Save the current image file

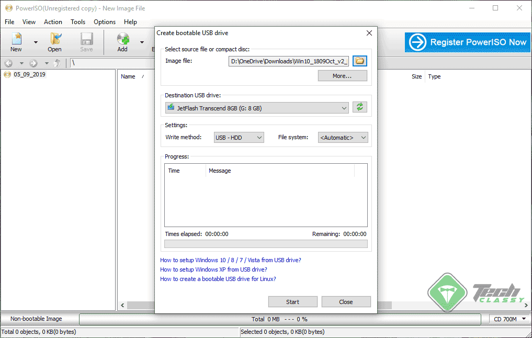click(86, 42)
